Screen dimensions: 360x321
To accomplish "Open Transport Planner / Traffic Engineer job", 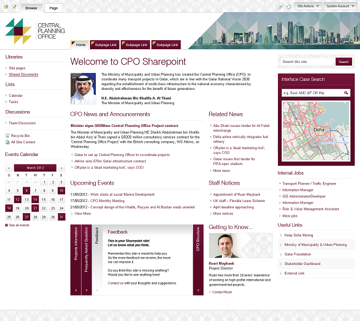I will click(x=309, y=184).
